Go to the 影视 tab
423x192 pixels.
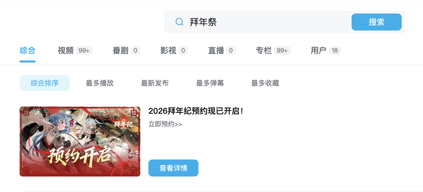pos(174,50)
